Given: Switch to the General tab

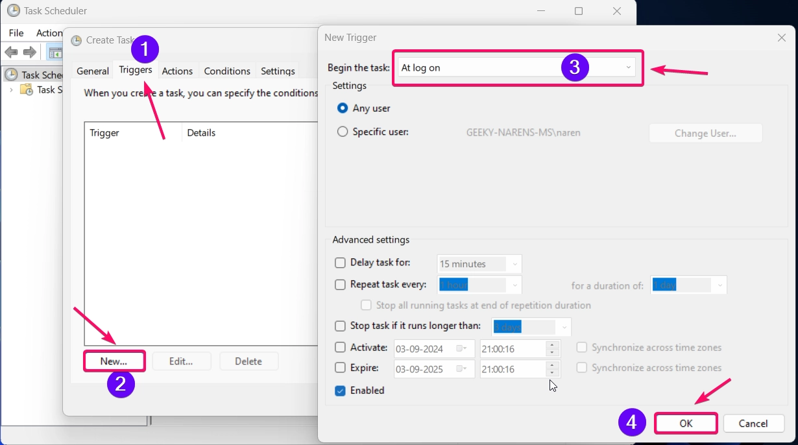Looking at the screenshot, I should pos(93,71).
